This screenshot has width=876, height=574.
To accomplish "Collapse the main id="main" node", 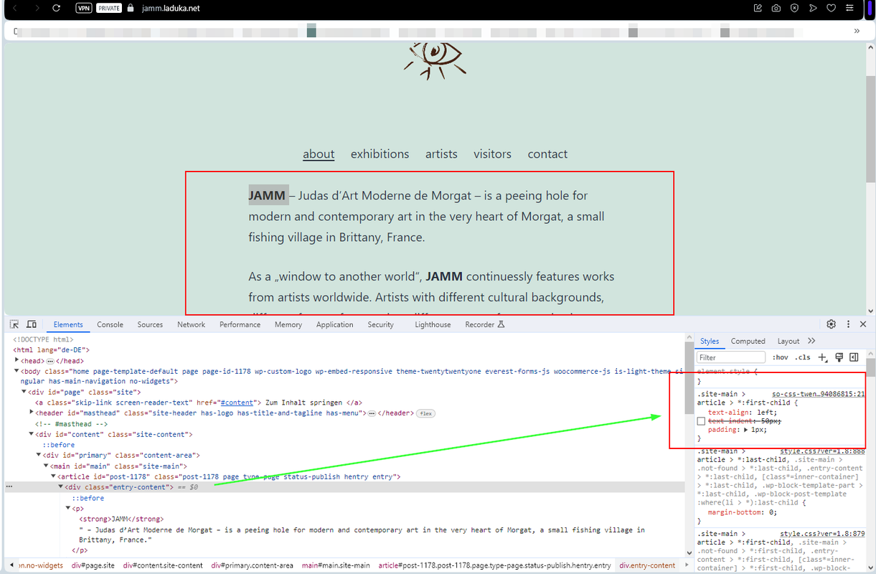I will click(x=46, y=466).
